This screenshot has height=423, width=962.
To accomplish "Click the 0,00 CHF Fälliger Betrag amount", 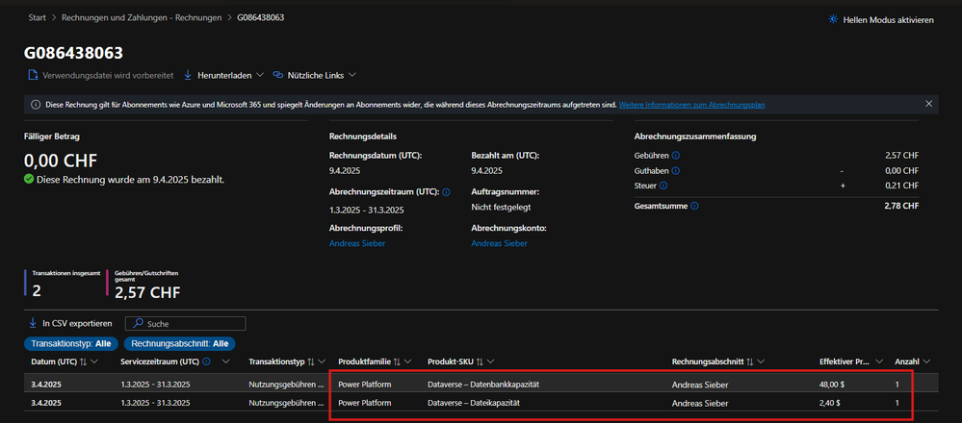I will coord(61,161).
